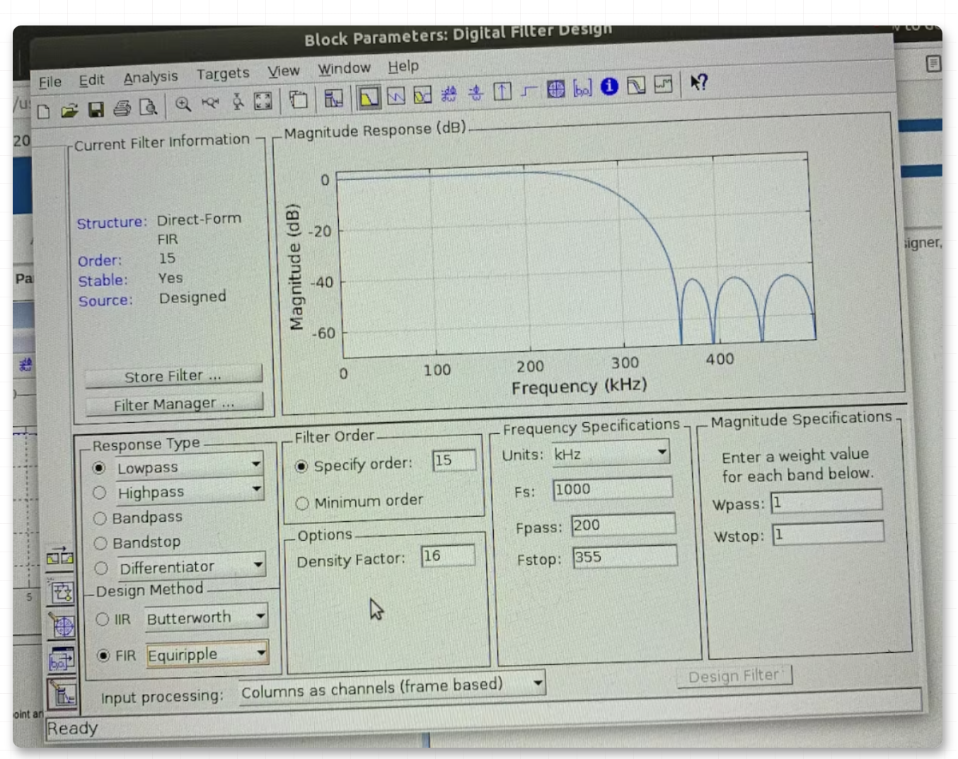Show Filter Specifications analysis view
958x759 pixels.
pos(333,98)
